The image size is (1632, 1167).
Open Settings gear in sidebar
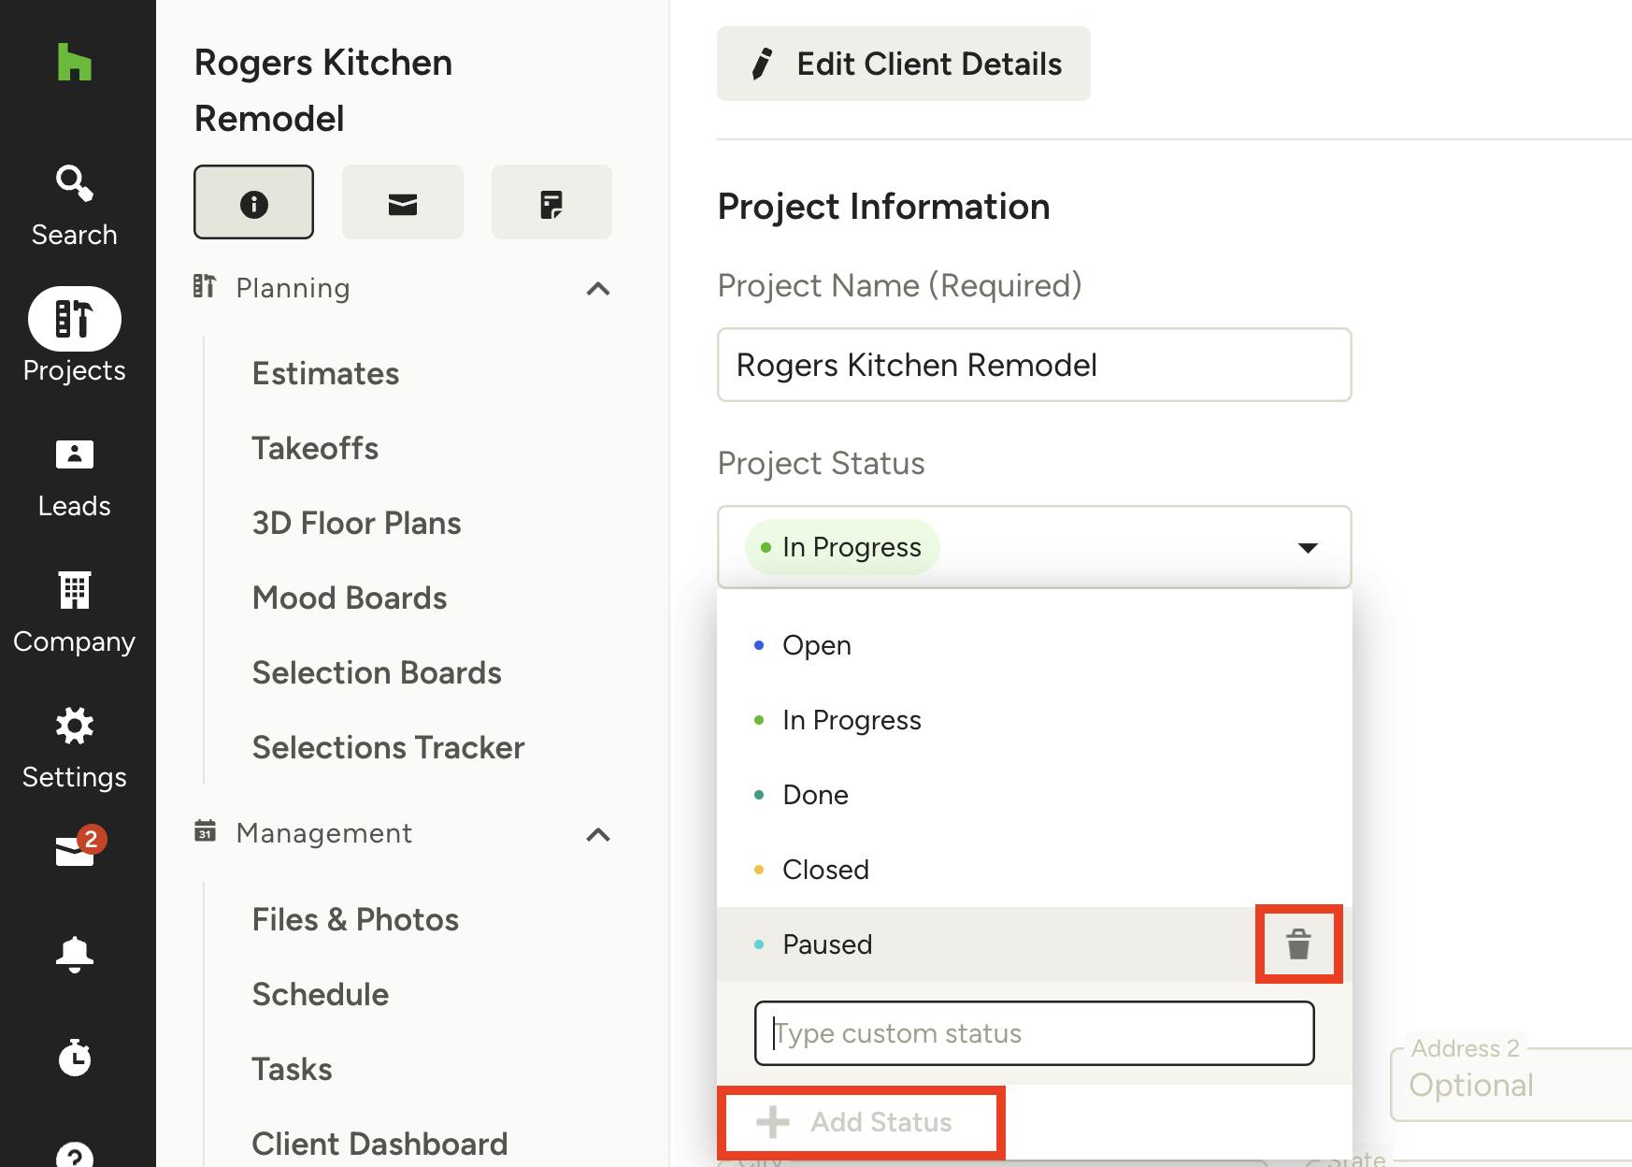pyautogui.click(x=74, y=749)
